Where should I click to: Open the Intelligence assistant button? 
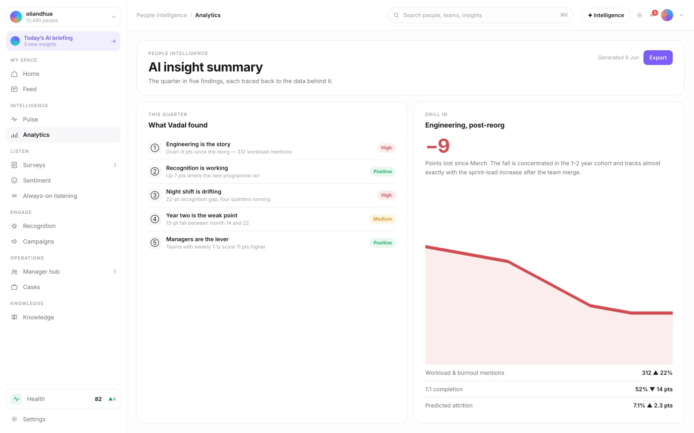point(606,15)
